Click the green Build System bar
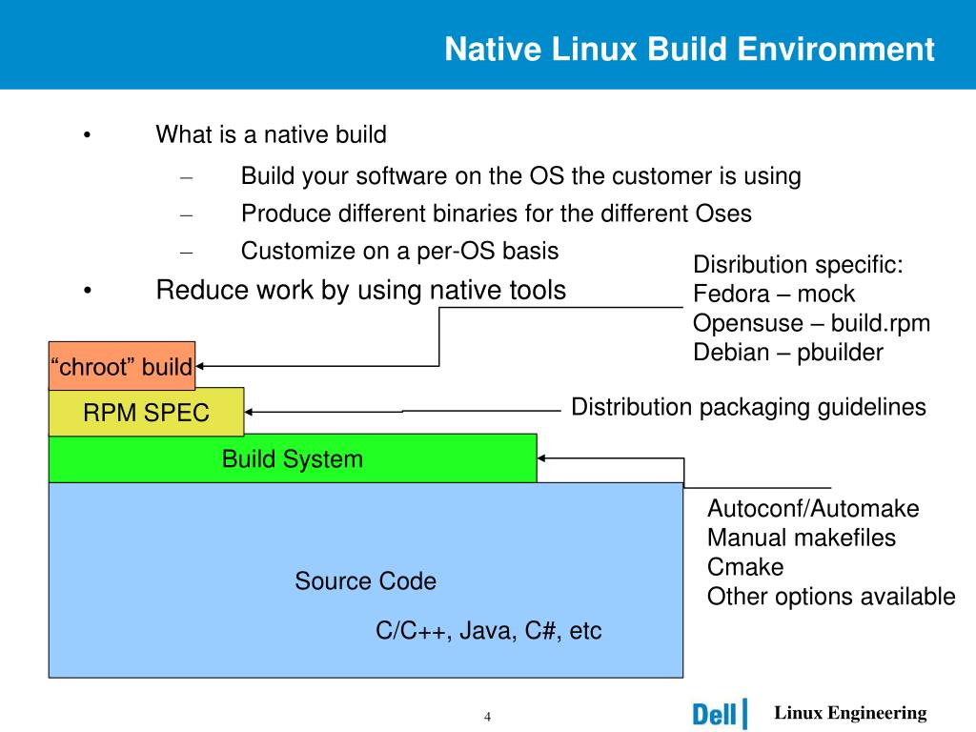Screen dimensions: 976x732 pos(292,459)
